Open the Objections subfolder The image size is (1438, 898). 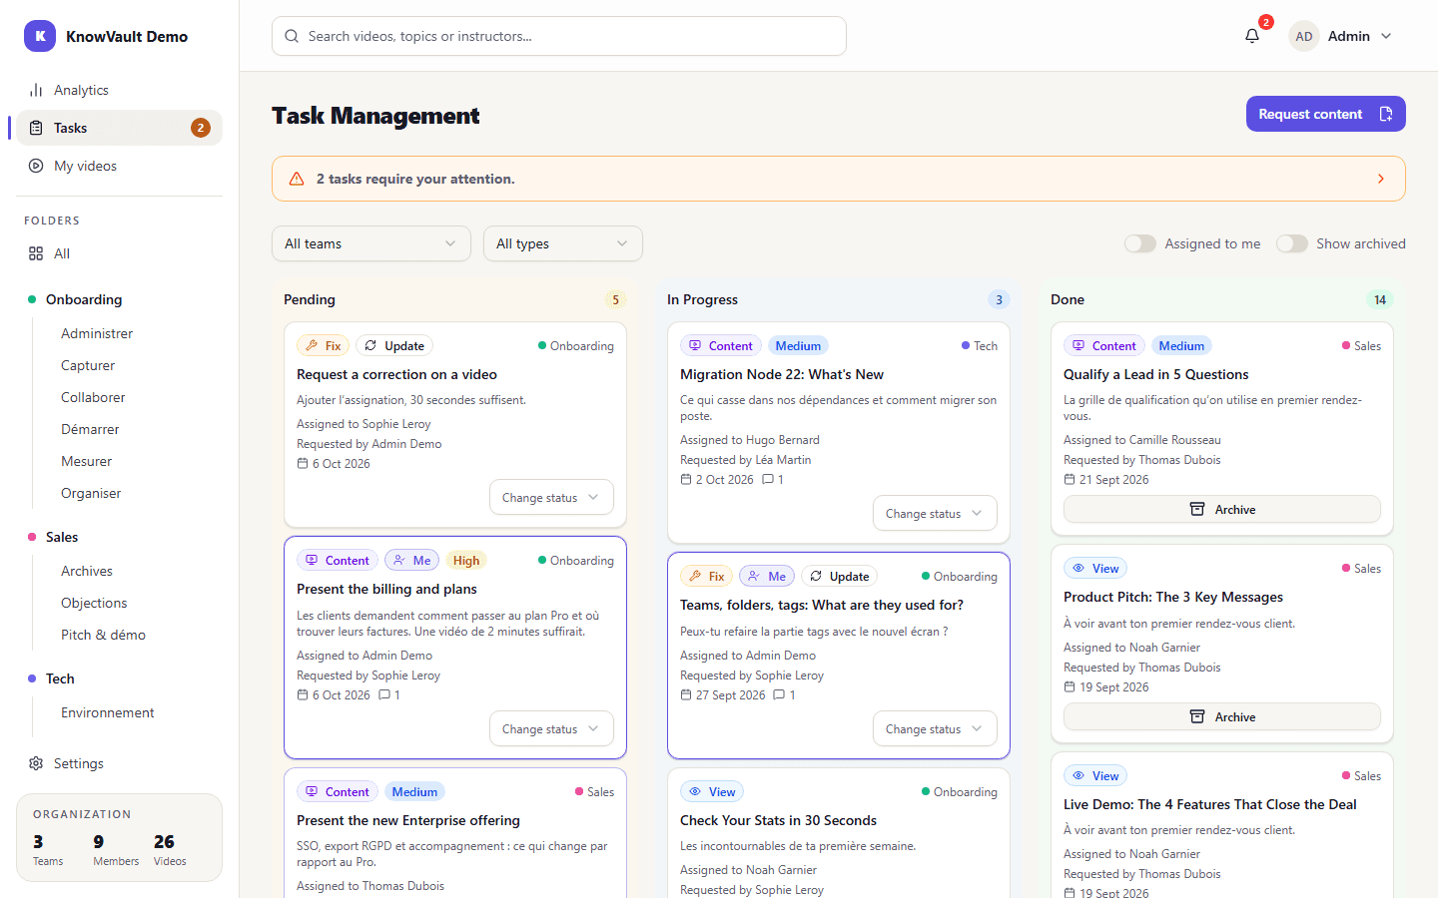(x=94, y=603)
